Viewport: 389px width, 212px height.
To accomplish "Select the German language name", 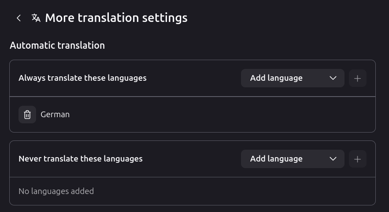I will click(55, 115).
